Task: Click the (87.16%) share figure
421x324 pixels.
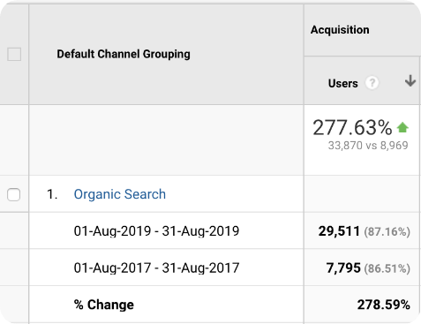Action: (x=387, y=232)
